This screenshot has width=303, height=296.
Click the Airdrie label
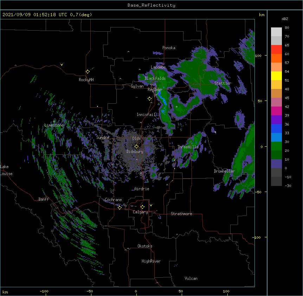coord(142,189)
